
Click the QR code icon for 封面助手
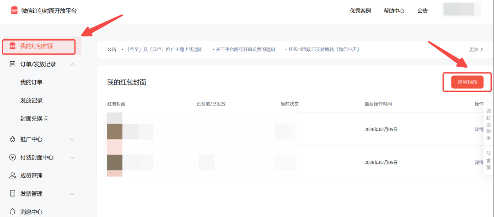489,111
